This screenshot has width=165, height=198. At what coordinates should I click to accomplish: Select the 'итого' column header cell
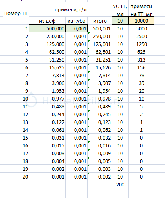tap(100, 21)
